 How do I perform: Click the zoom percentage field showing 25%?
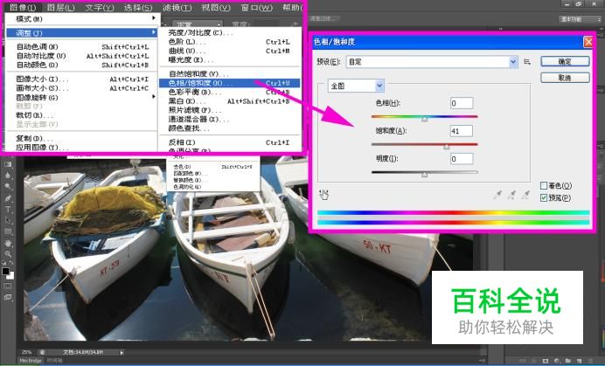27,353
